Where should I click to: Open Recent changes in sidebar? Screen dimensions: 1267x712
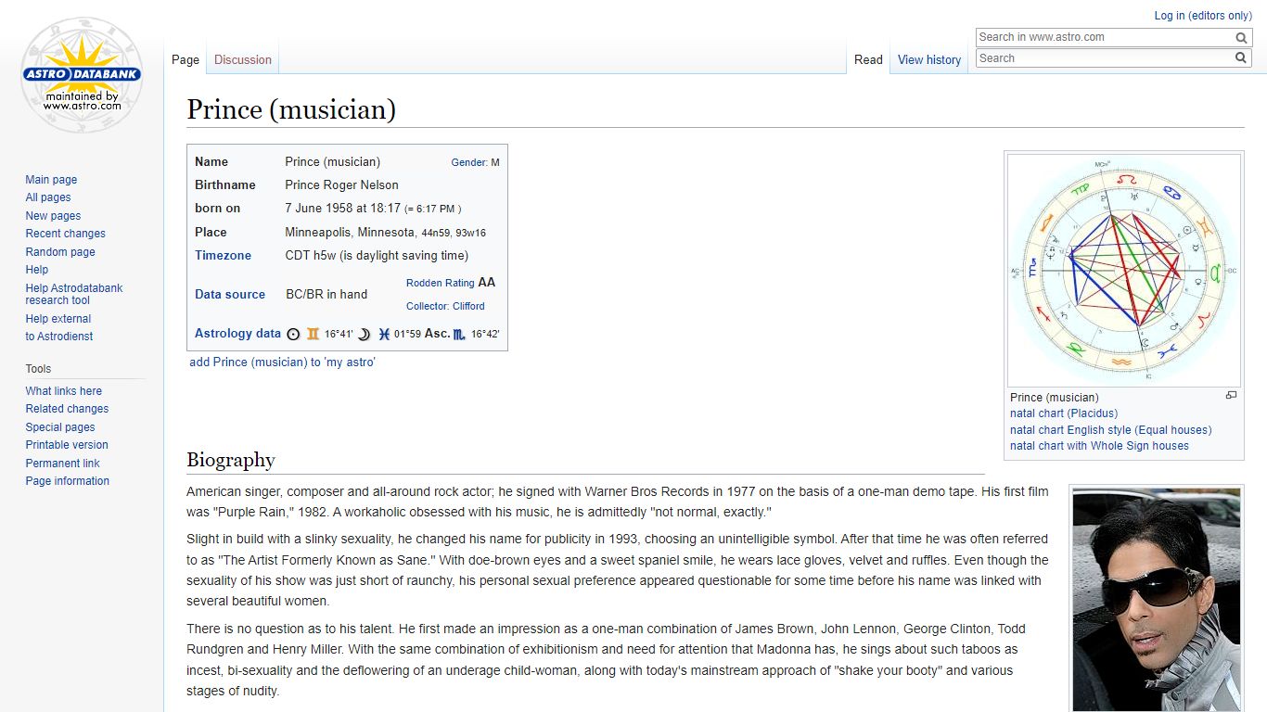(x=65, y=234)
